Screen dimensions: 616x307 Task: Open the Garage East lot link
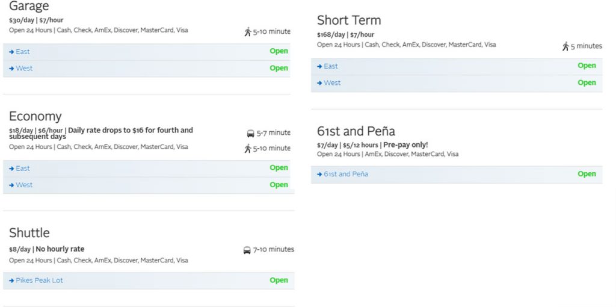[x=23, y=52]
